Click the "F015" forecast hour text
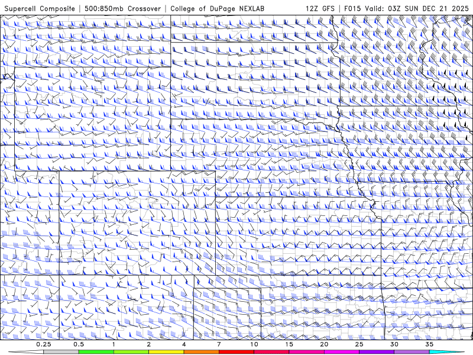 tap(352, 8)
